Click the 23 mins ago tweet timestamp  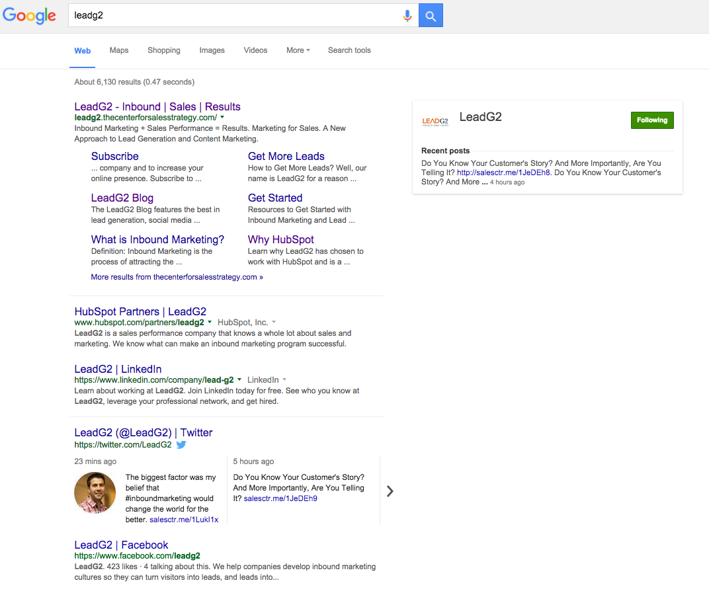95,461
